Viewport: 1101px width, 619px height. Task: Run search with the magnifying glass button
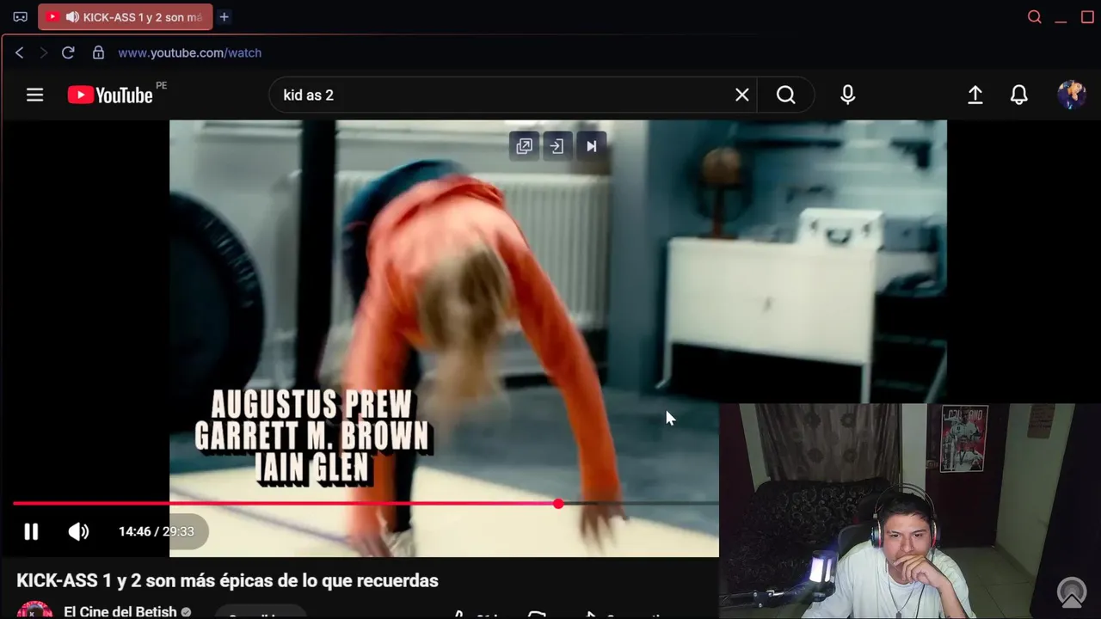click(786, 95)
